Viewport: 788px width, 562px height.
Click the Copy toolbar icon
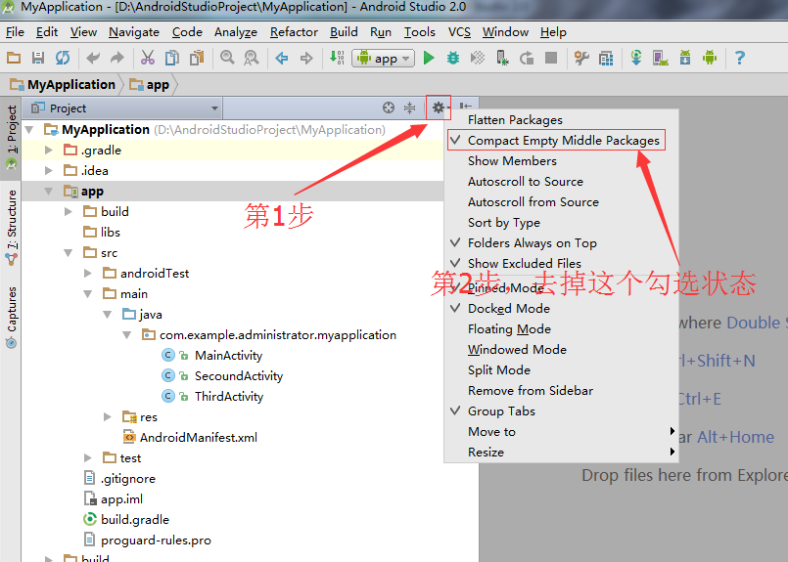click(172, 59)
